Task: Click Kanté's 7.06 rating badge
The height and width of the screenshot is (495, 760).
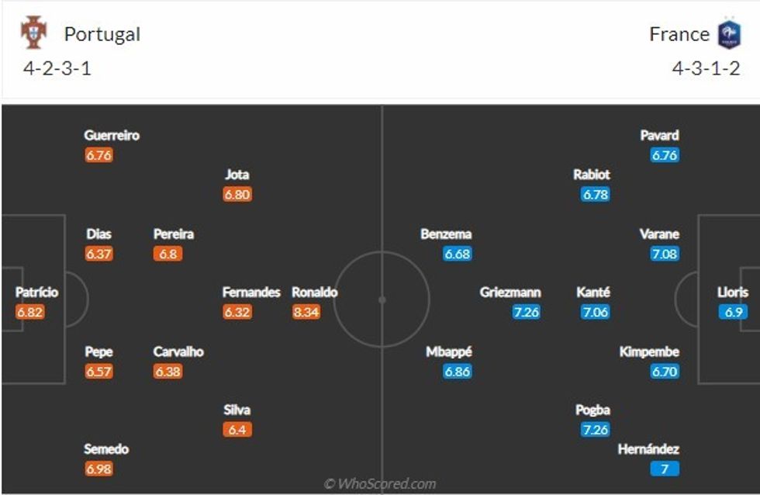Action: (x=595, y=313)
